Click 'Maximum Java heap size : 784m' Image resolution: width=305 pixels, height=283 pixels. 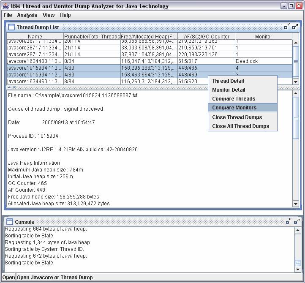coord(46,170)
